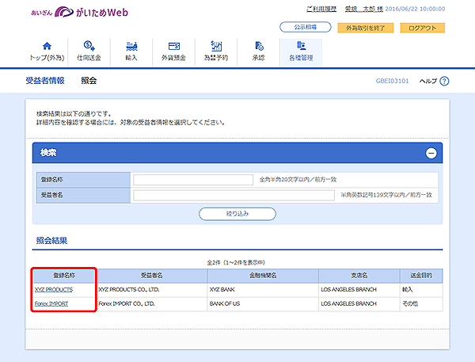Click the ヘルプ text link
This screenshot has width=475, height=362.
click(428, 81)
